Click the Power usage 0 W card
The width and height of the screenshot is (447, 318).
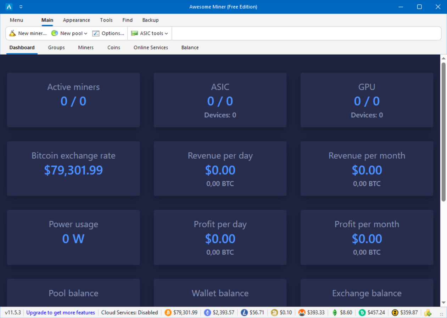pyautogui.click(x=73, y=237)
